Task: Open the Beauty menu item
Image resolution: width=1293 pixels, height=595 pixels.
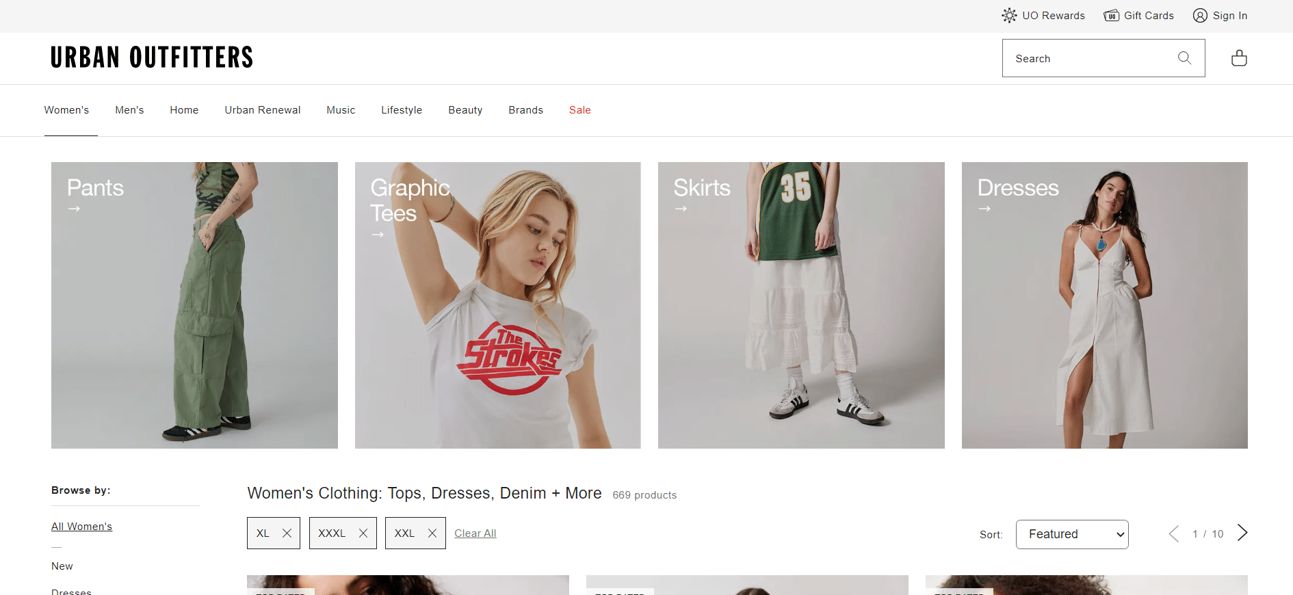Action: click(x=465, y=110)
